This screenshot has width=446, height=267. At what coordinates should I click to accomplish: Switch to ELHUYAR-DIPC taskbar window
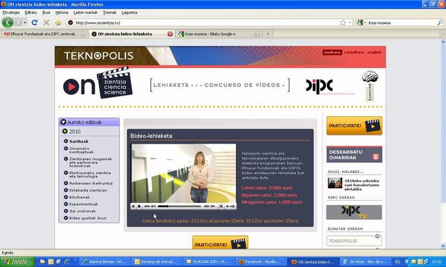coord(208,262)
